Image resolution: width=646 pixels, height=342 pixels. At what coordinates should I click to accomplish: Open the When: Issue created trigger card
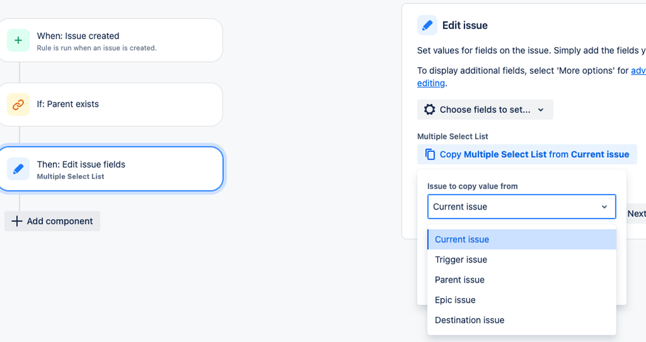pos(111,40)
